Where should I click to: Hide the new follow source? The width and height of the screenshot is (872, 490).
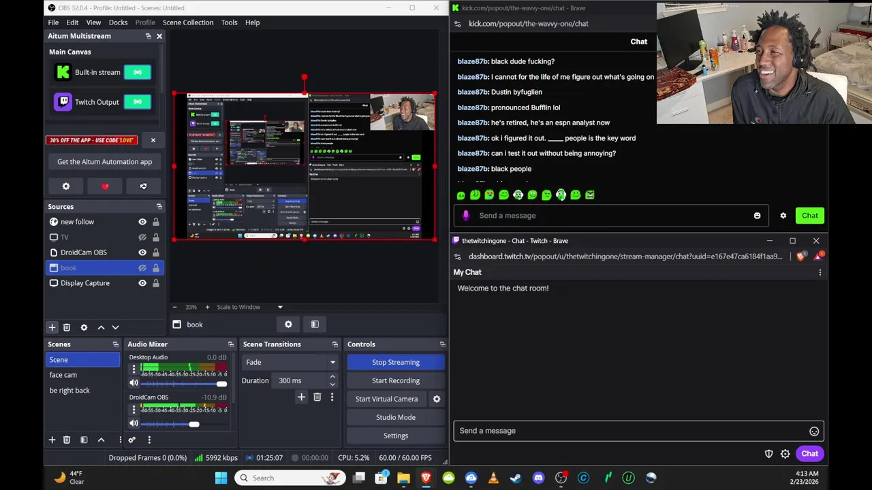(x=142, y=222)
